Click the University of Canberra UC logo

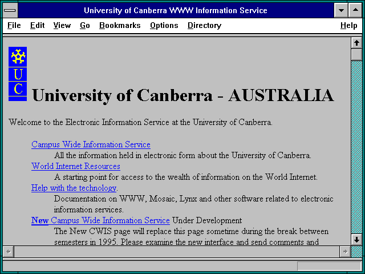pyautogui.click(x=18, y=74)
